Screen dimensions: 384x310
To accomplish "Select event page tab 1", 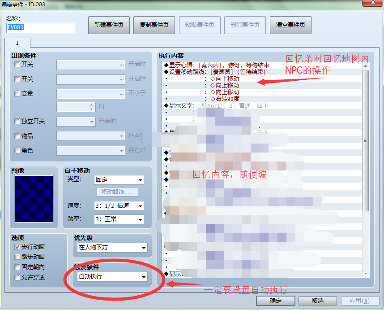I will [17, 43].
